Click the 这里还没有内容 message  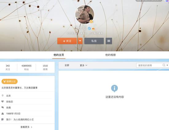(x=115, y=97)
